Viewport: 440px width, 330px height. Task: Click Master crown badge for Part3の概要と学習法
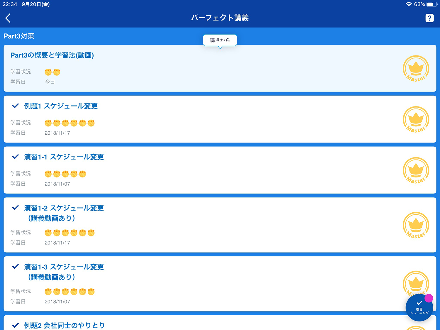click(x=416, y=69)
